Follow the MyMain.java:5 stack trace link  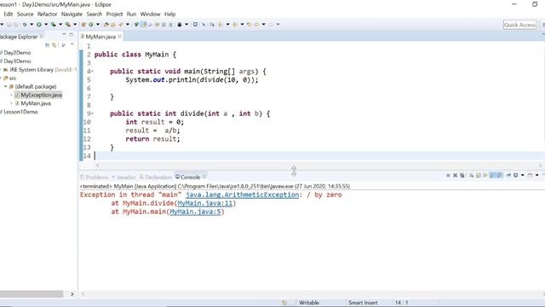(195, 211)
